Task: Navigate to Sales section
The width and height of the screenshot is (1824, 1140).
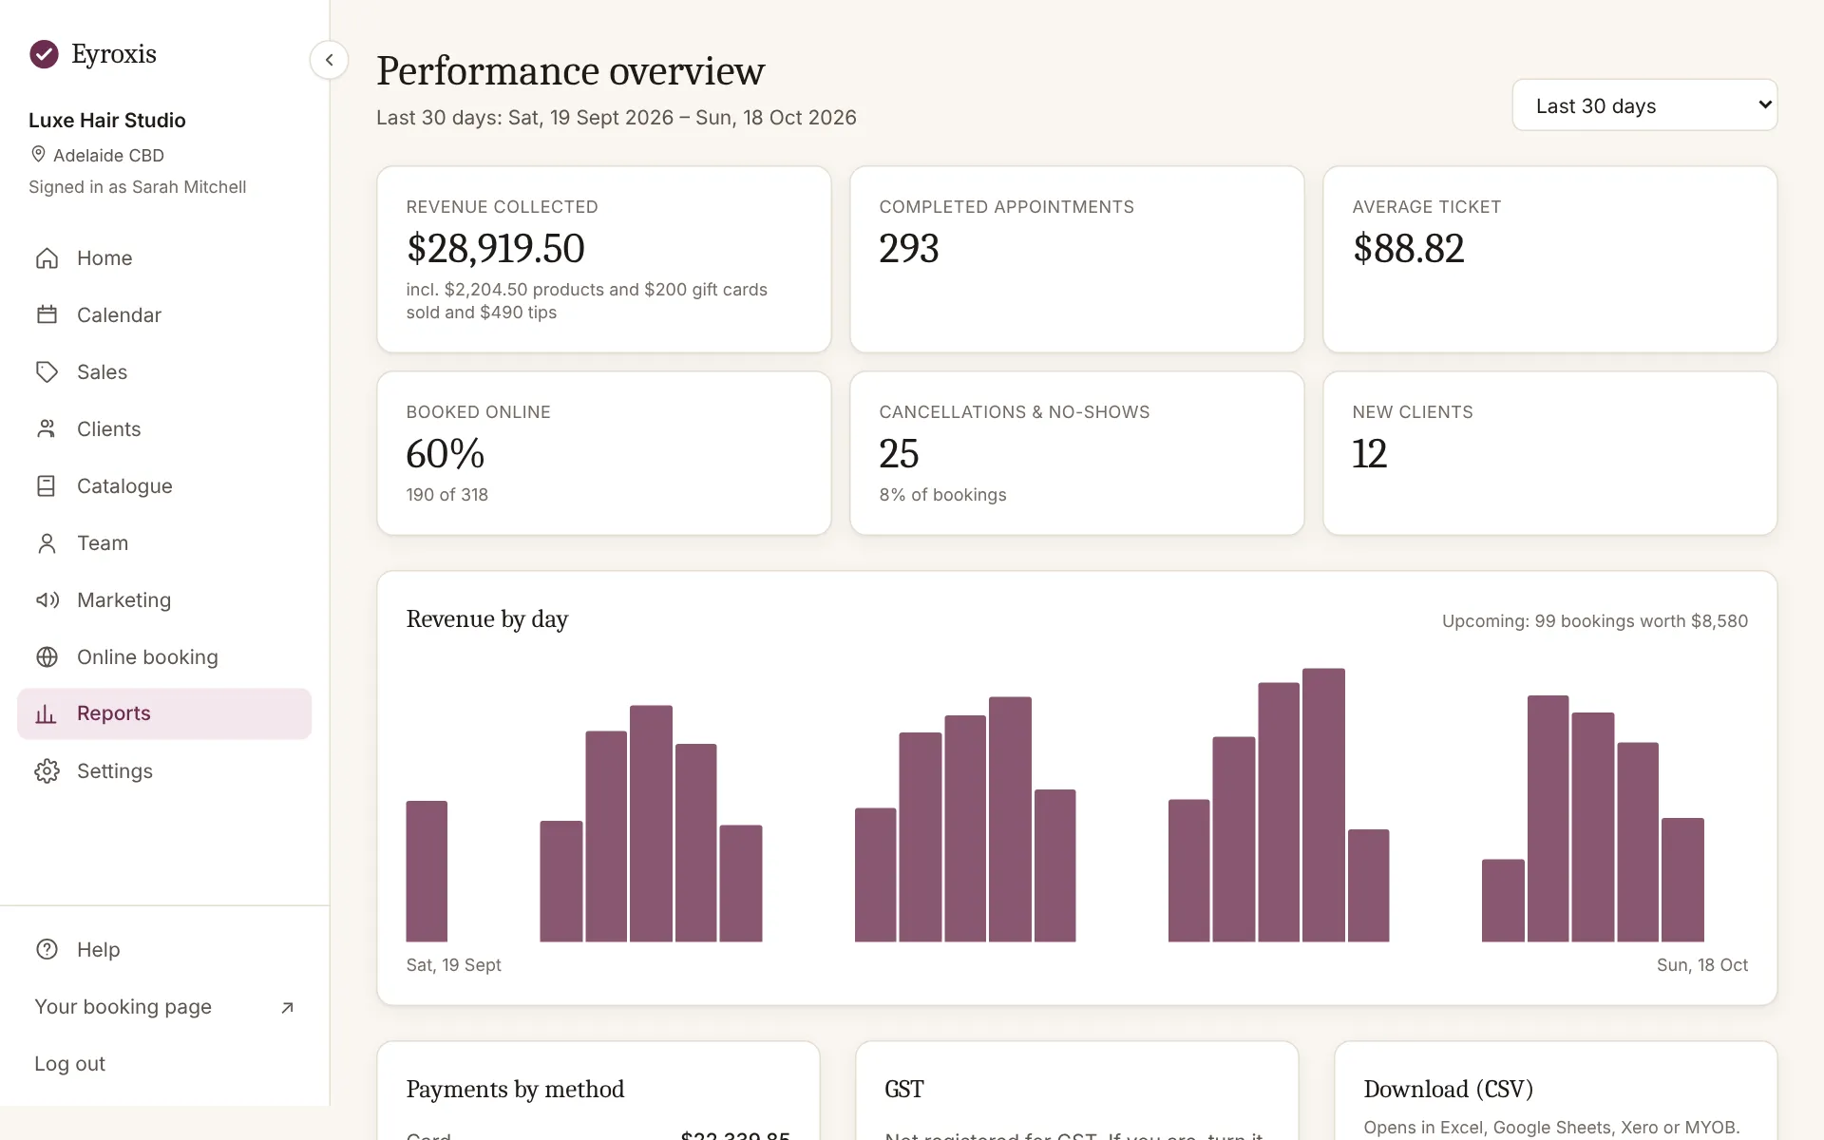Action: click(164, 371)
